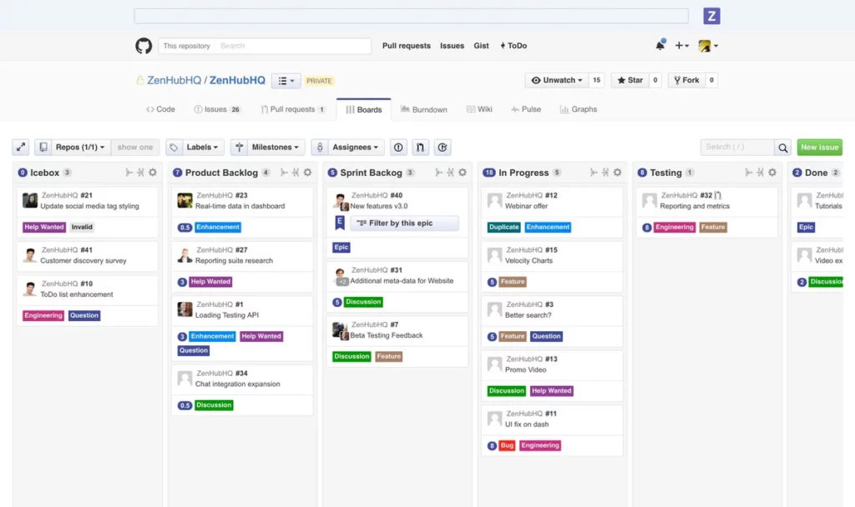Click the pull requests filter icon
The width and height of the screenshot is (855, 507).
point(421,147)
